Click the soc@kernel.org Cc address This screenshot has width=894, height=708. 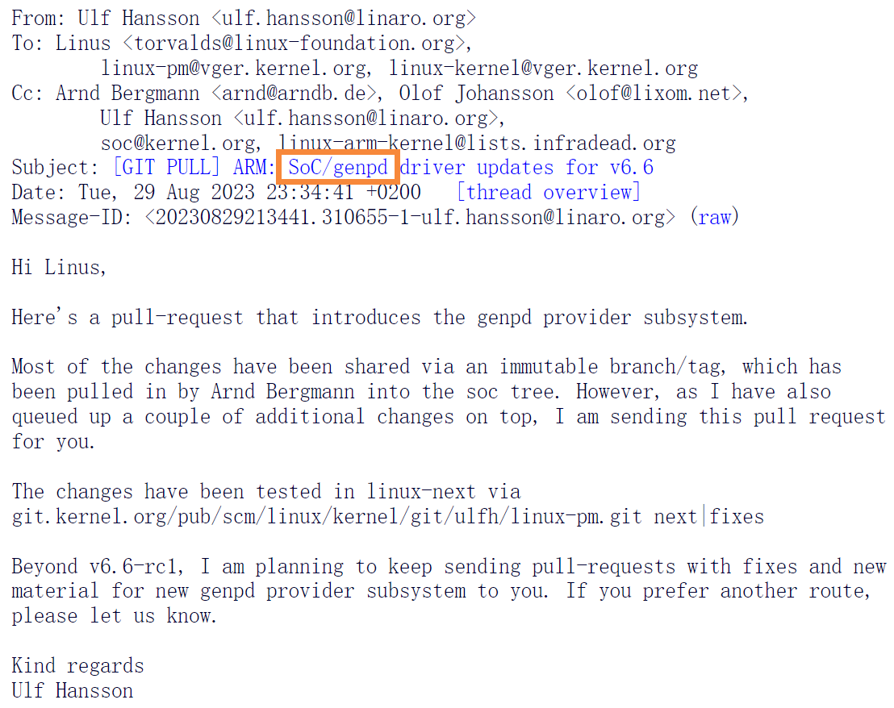(178, 143)
